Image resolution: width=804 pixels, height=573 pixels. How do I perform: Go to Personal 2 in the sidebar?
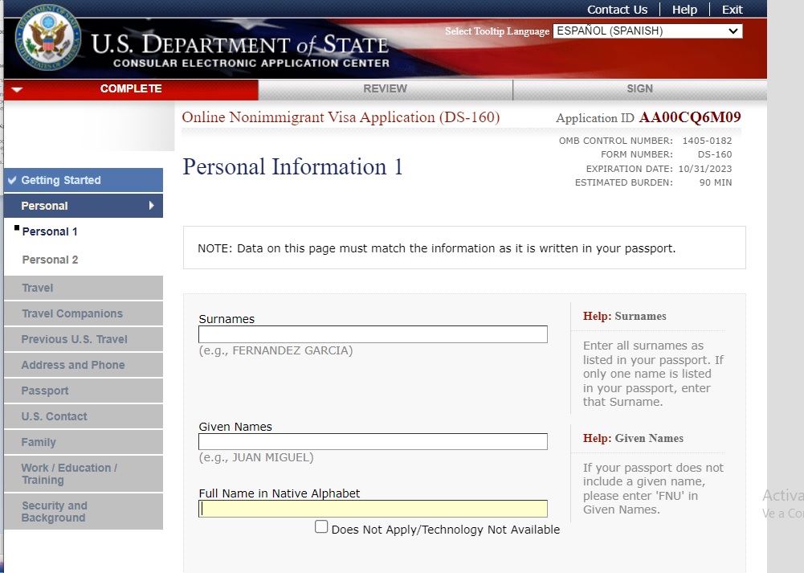pos(50,260)
